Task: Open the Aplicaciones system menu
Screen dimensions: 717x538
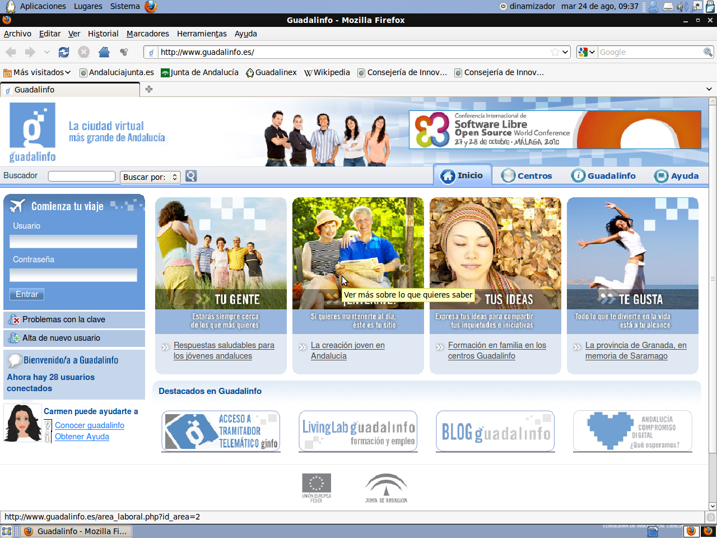Action: pos(43,6)
